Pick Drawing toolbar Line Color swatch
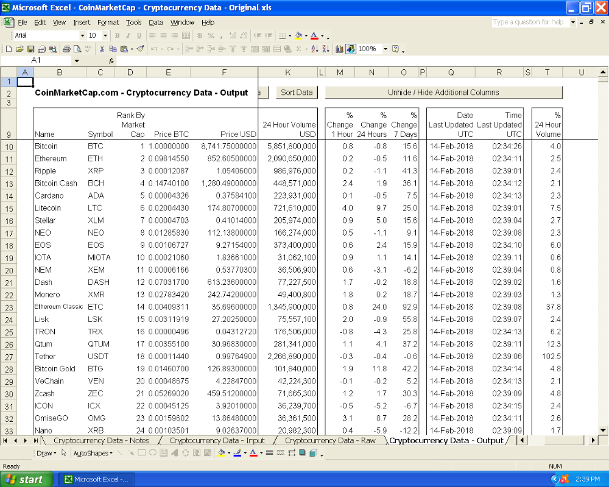Screen dimensions: 609x487 (238, 453)
